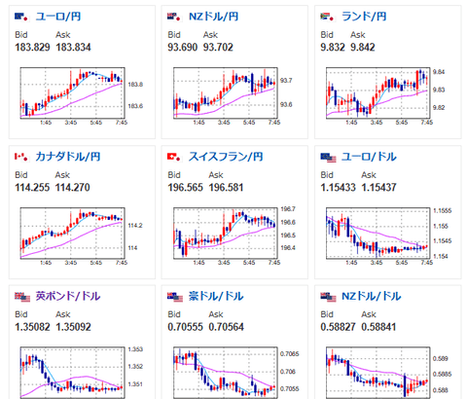467x399 pixels.
Task: Click the flag icon next to 豪ドル/ドル
Action: coord(175,297)
